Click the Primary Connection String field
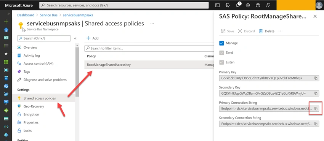Viewport: 324px width, 141px height. click(x=269, y=108)
